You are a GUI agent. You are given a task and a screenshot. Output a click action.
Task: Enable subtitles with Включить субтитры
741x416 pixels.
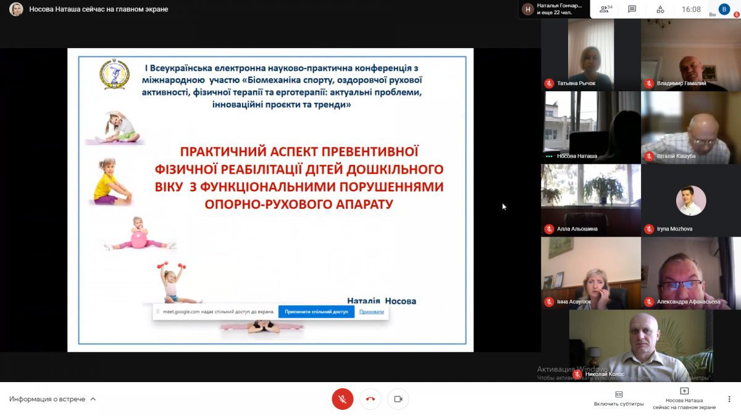(x=619, y=398)
